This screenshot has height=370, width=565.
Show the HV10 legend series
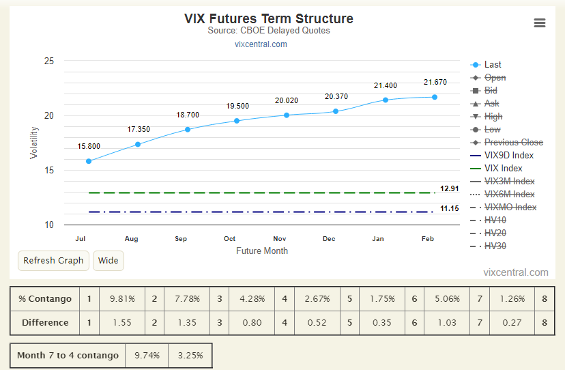(489, 220)
